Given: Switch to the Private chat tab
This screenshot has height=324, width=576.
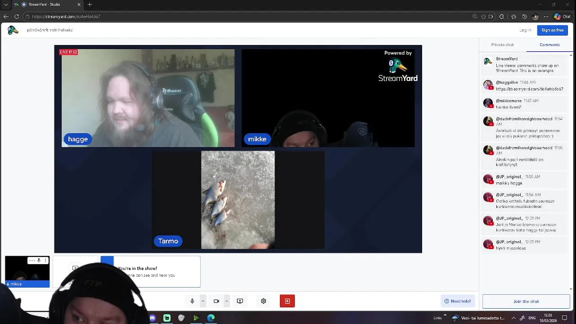Looking at the screenshot, I should (x=502, y=45).
